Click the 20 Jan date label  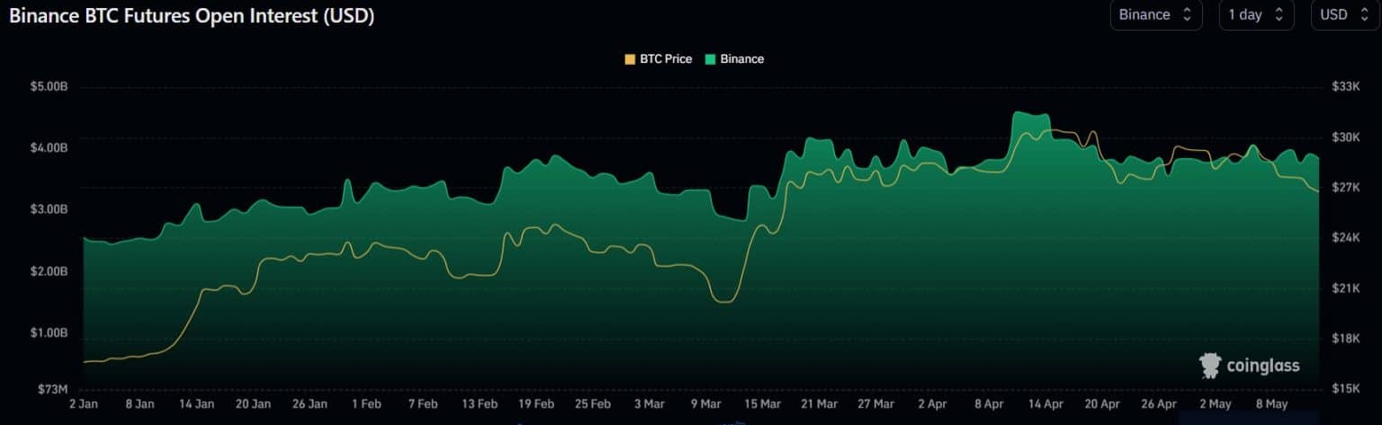(x=253, y=404)
